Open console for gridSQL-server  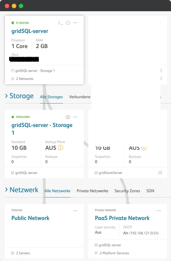pos(60,23)
